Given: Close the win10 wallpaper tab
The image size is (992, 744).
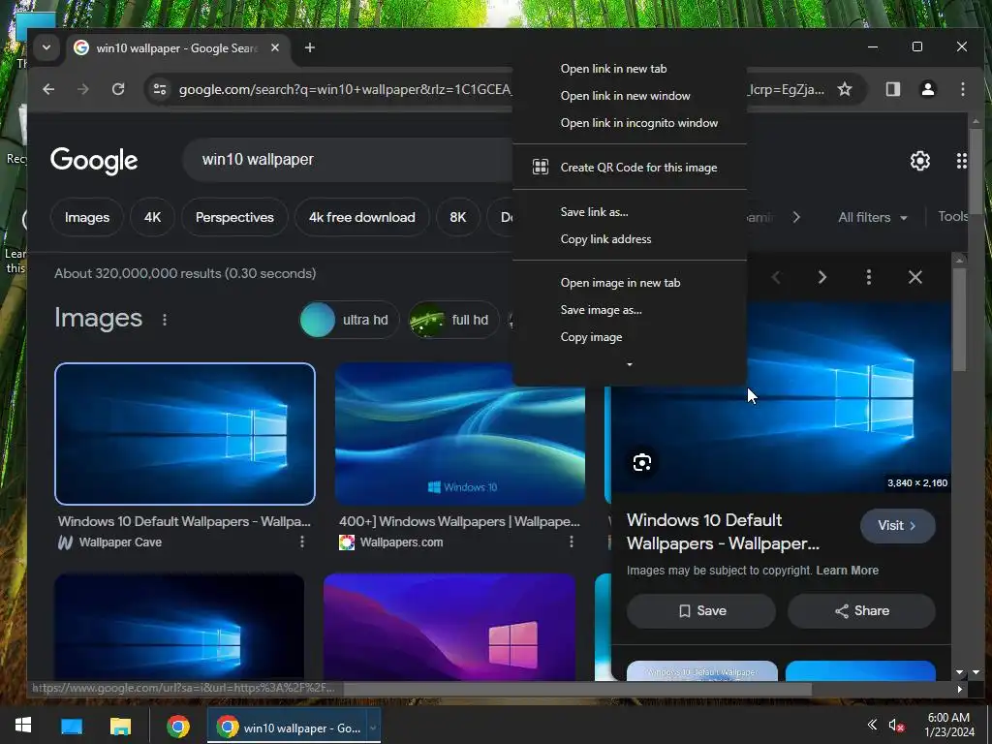Looking at the screenshot, I should pos(275,47).
